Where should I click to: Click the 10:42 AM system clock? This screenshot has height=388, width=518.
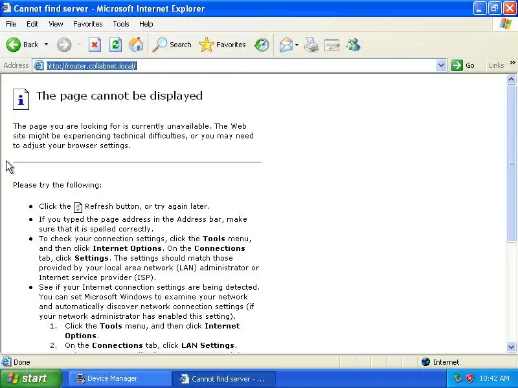(494, 378)
